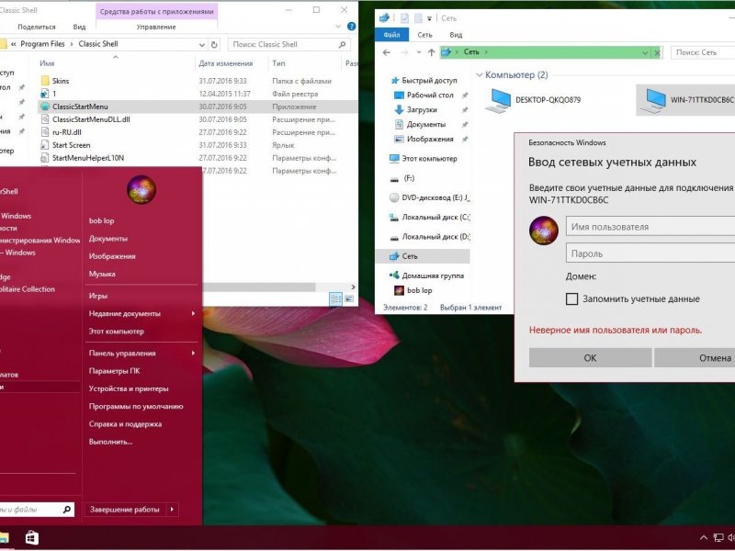Select ClassicStartMenuDLL.dll file icon

click(x=45, y=119)
